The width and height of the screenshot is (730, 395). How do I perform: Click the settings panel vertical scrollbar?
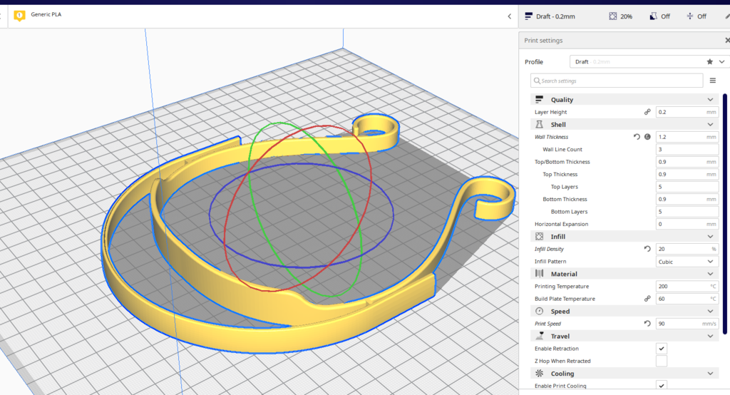click(725, 214)
